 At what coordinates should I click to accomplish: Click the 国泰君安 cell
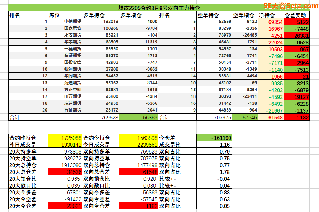click(65, 29)
